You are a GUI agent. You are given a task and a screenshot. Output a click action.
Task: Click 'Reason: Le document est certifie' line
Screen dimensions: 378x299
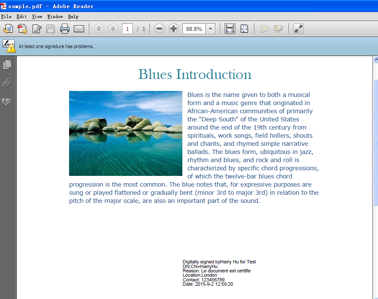pos(217,271)
